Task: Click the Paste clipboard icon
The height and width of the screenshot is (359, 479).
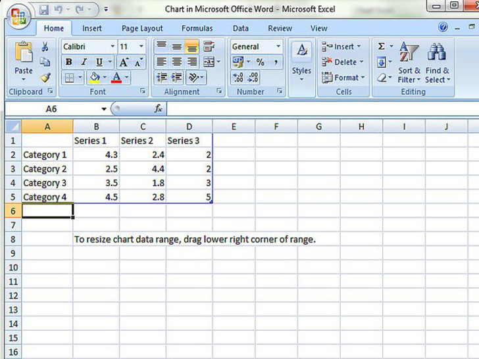Action: [x=24, y=52]
